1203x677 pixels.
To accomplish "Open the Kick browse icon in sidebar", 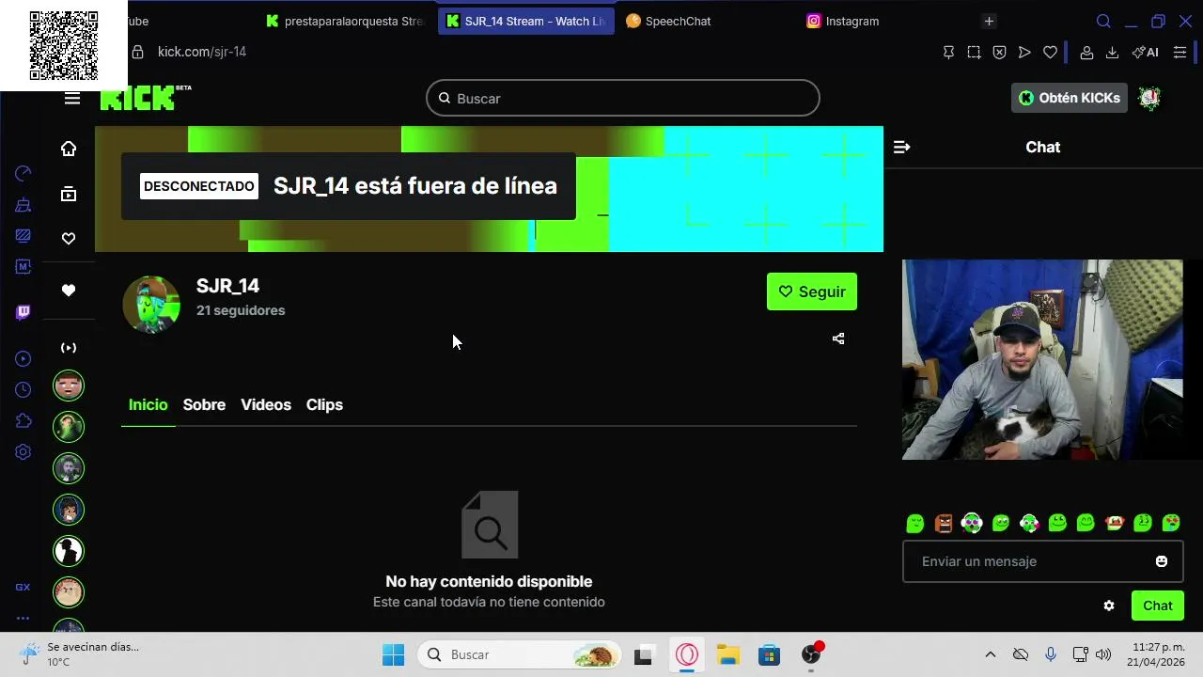I will coord(69,194).
